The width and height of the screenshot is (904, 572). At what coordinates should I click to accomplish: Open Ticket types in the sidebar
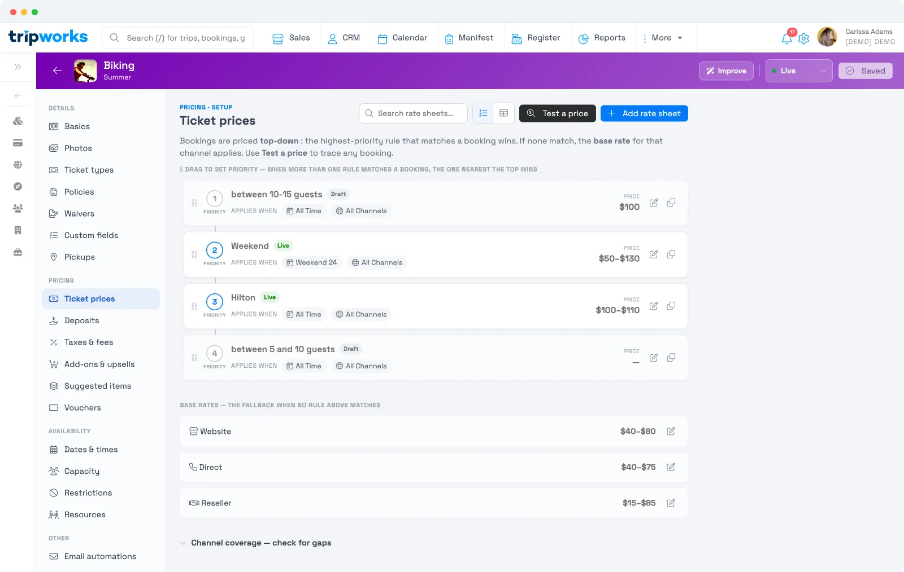coord(101,170)
